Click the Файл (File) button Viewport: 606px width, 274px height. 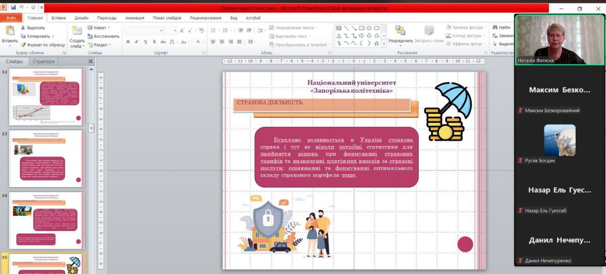11,18
